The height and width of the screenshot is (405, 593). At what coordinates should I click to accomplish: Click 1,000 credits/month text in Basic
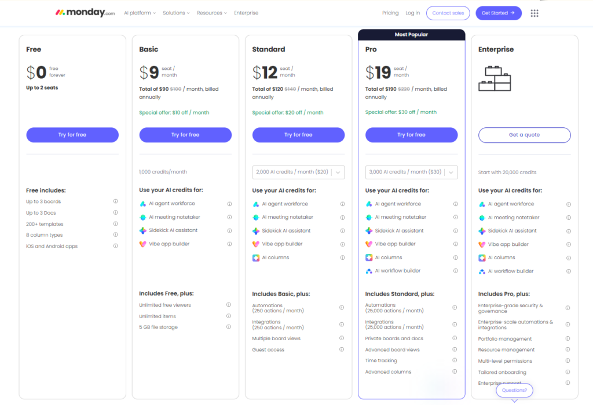pos(163,172)
